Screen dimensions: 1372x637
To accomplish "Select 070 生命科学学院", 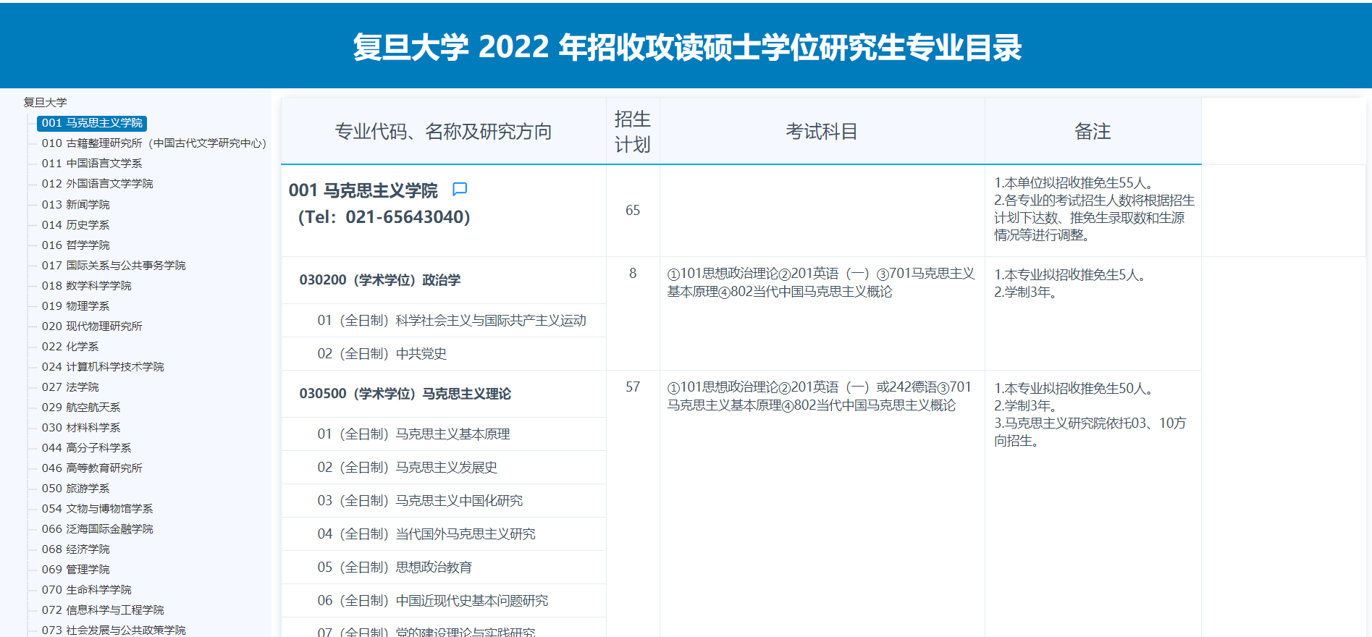I will coord(86,590).
